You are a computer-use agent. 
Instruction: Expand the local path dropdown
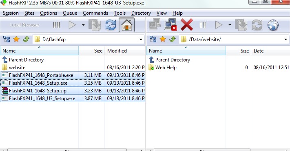[141, 39]
